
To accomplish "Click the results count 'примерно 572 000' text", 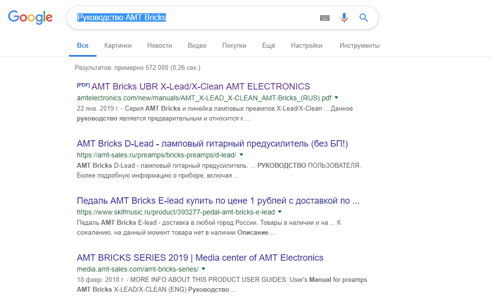I will [x=141, y=68].
